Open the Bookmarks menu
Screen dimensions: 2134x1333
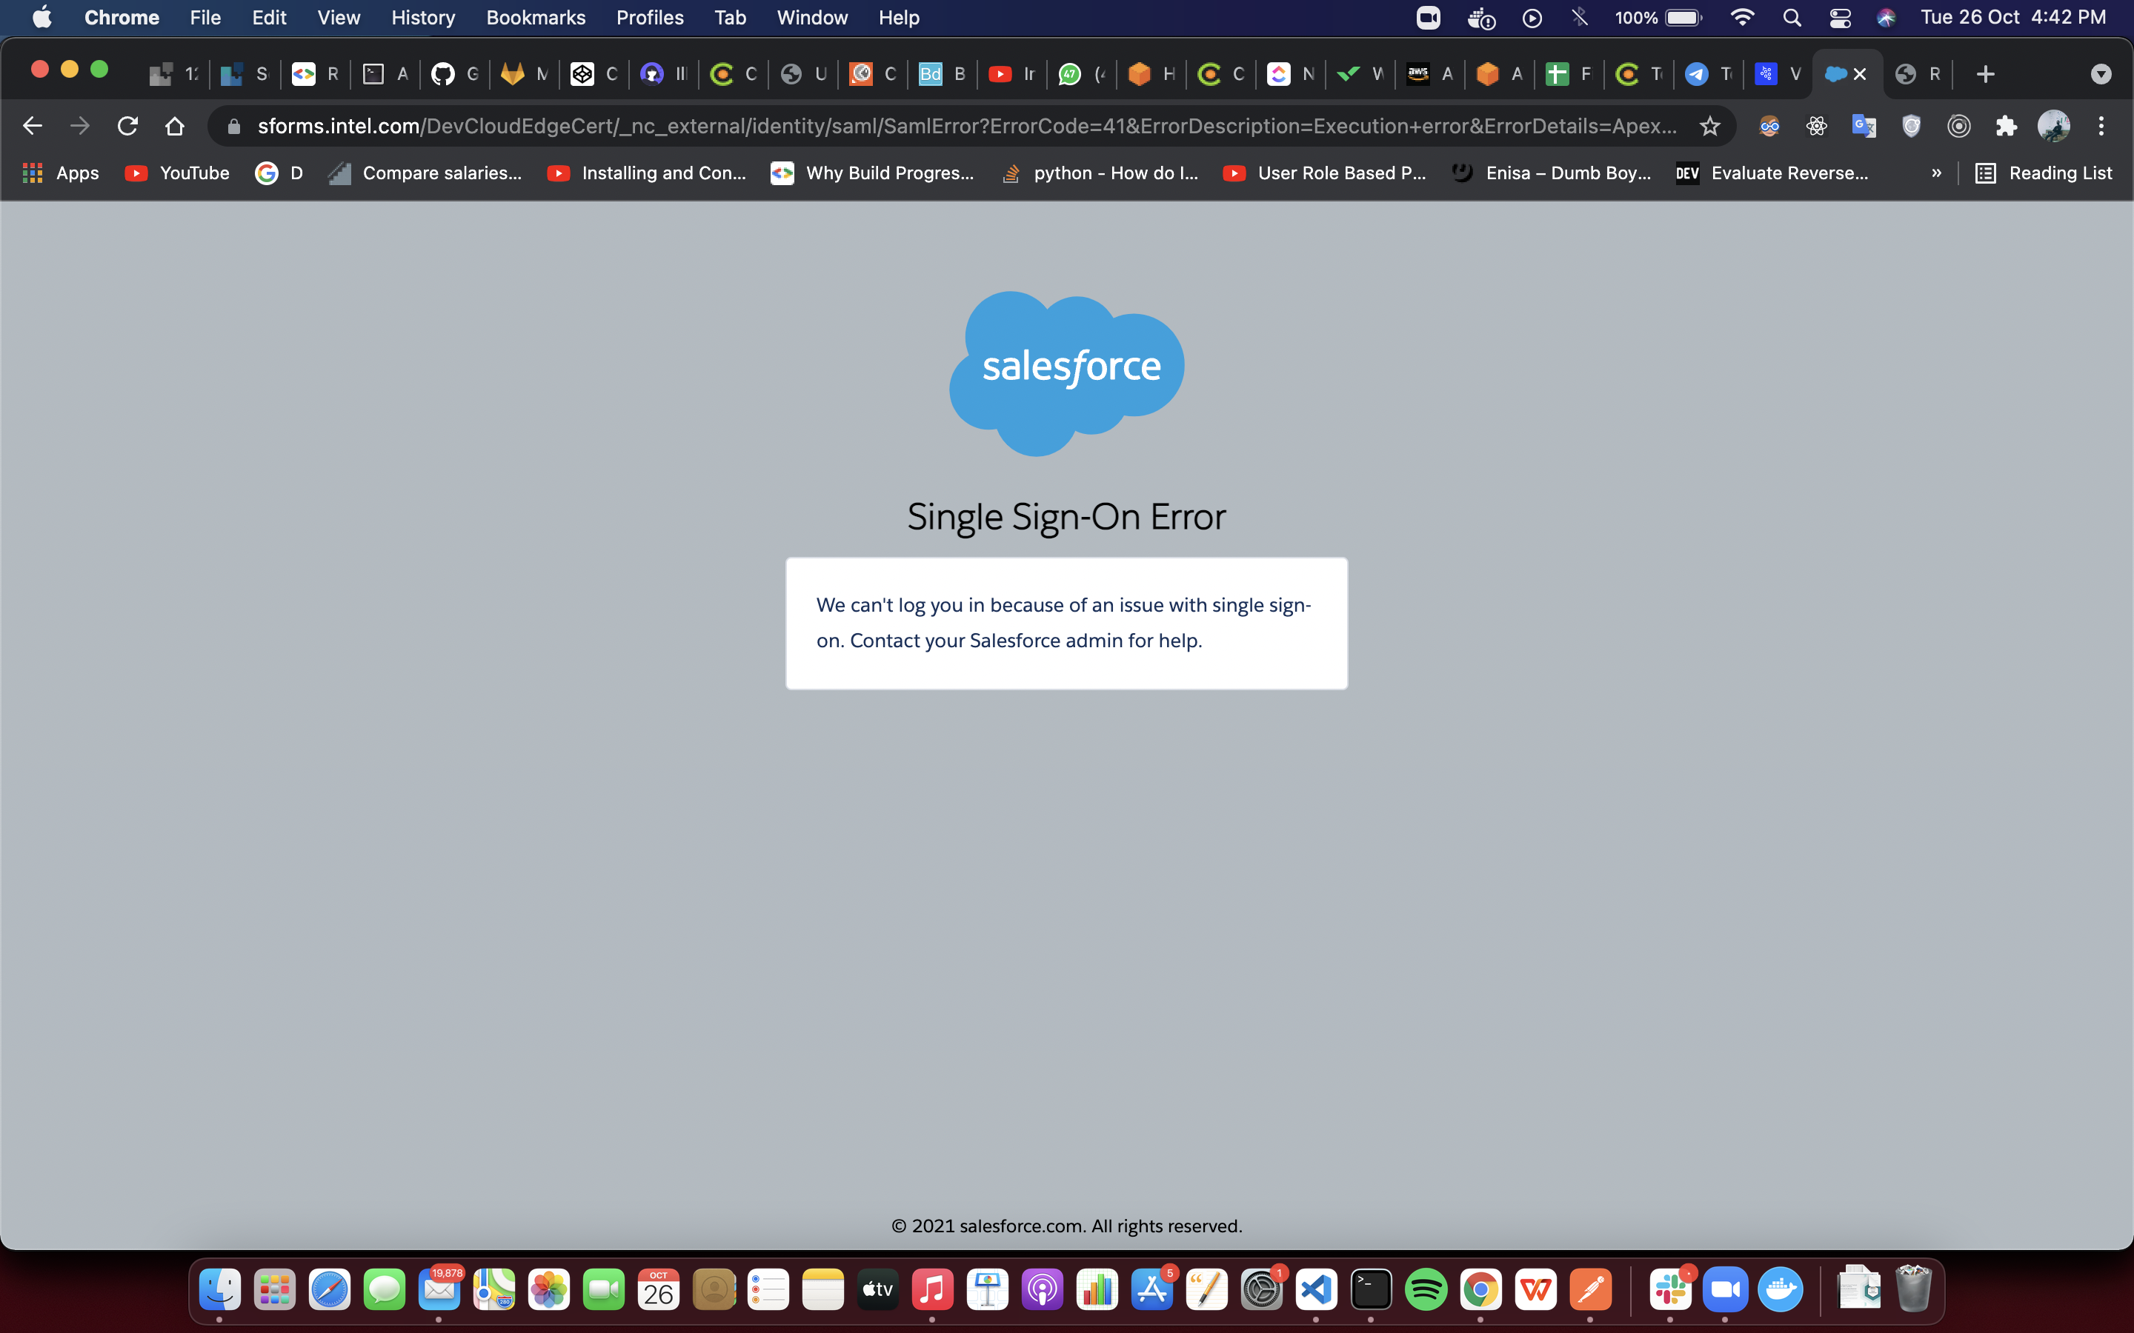coord(535,17)
